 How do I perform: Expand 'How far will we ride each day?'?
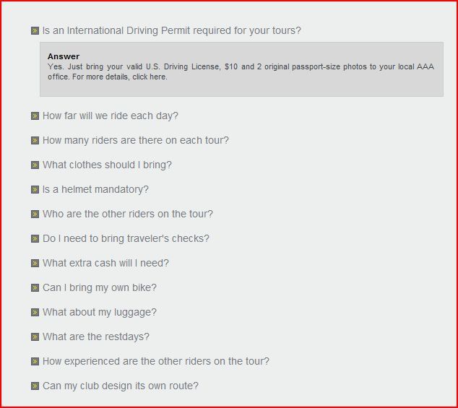pos(110,116)
